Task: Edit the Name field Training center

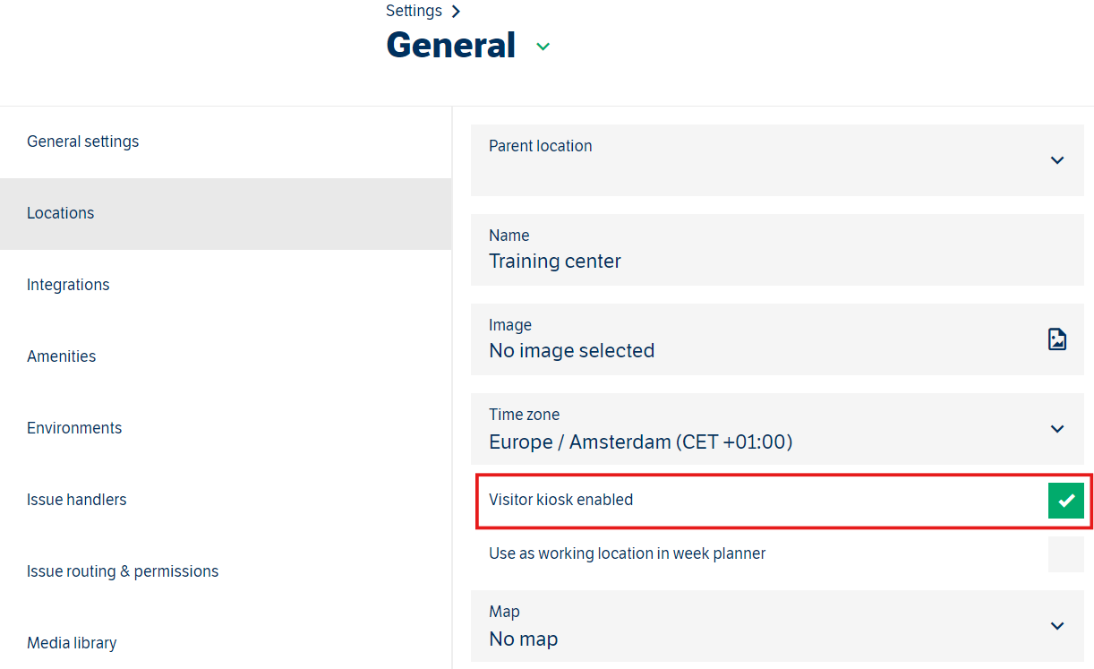Action: [555, 262]
